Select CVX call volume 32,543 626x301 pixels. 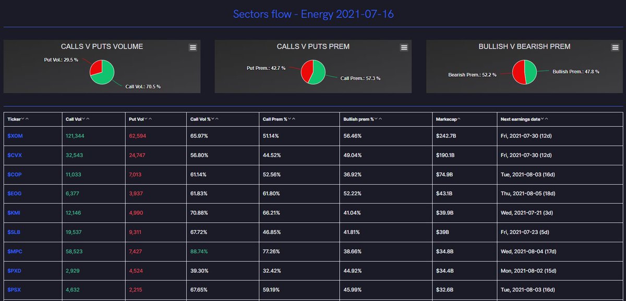point(75,155)
